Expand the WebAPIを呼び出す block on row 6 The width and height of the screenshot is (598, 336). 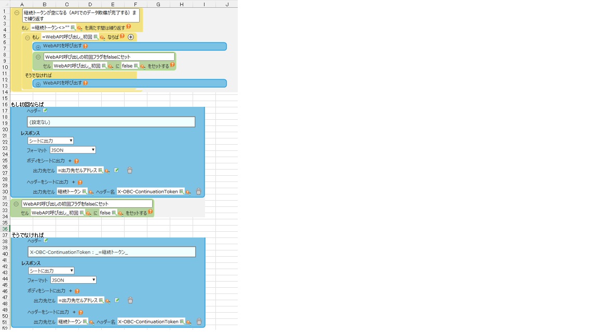(38, 47)
